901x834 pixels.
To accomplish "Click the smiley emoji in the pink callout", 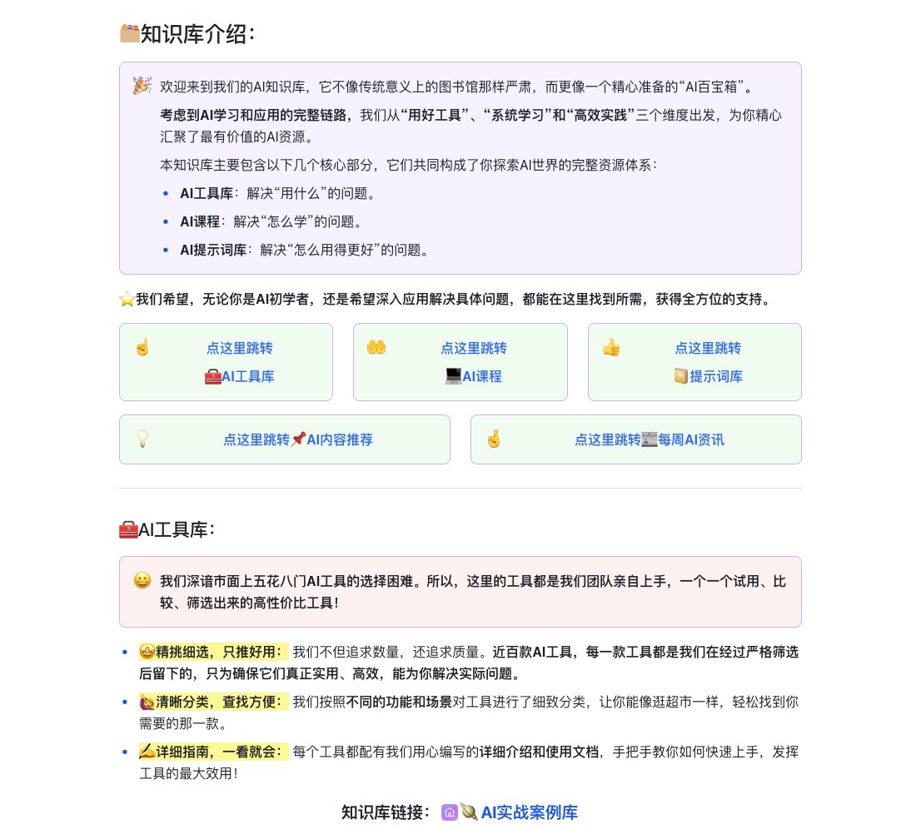I will 142,580.
